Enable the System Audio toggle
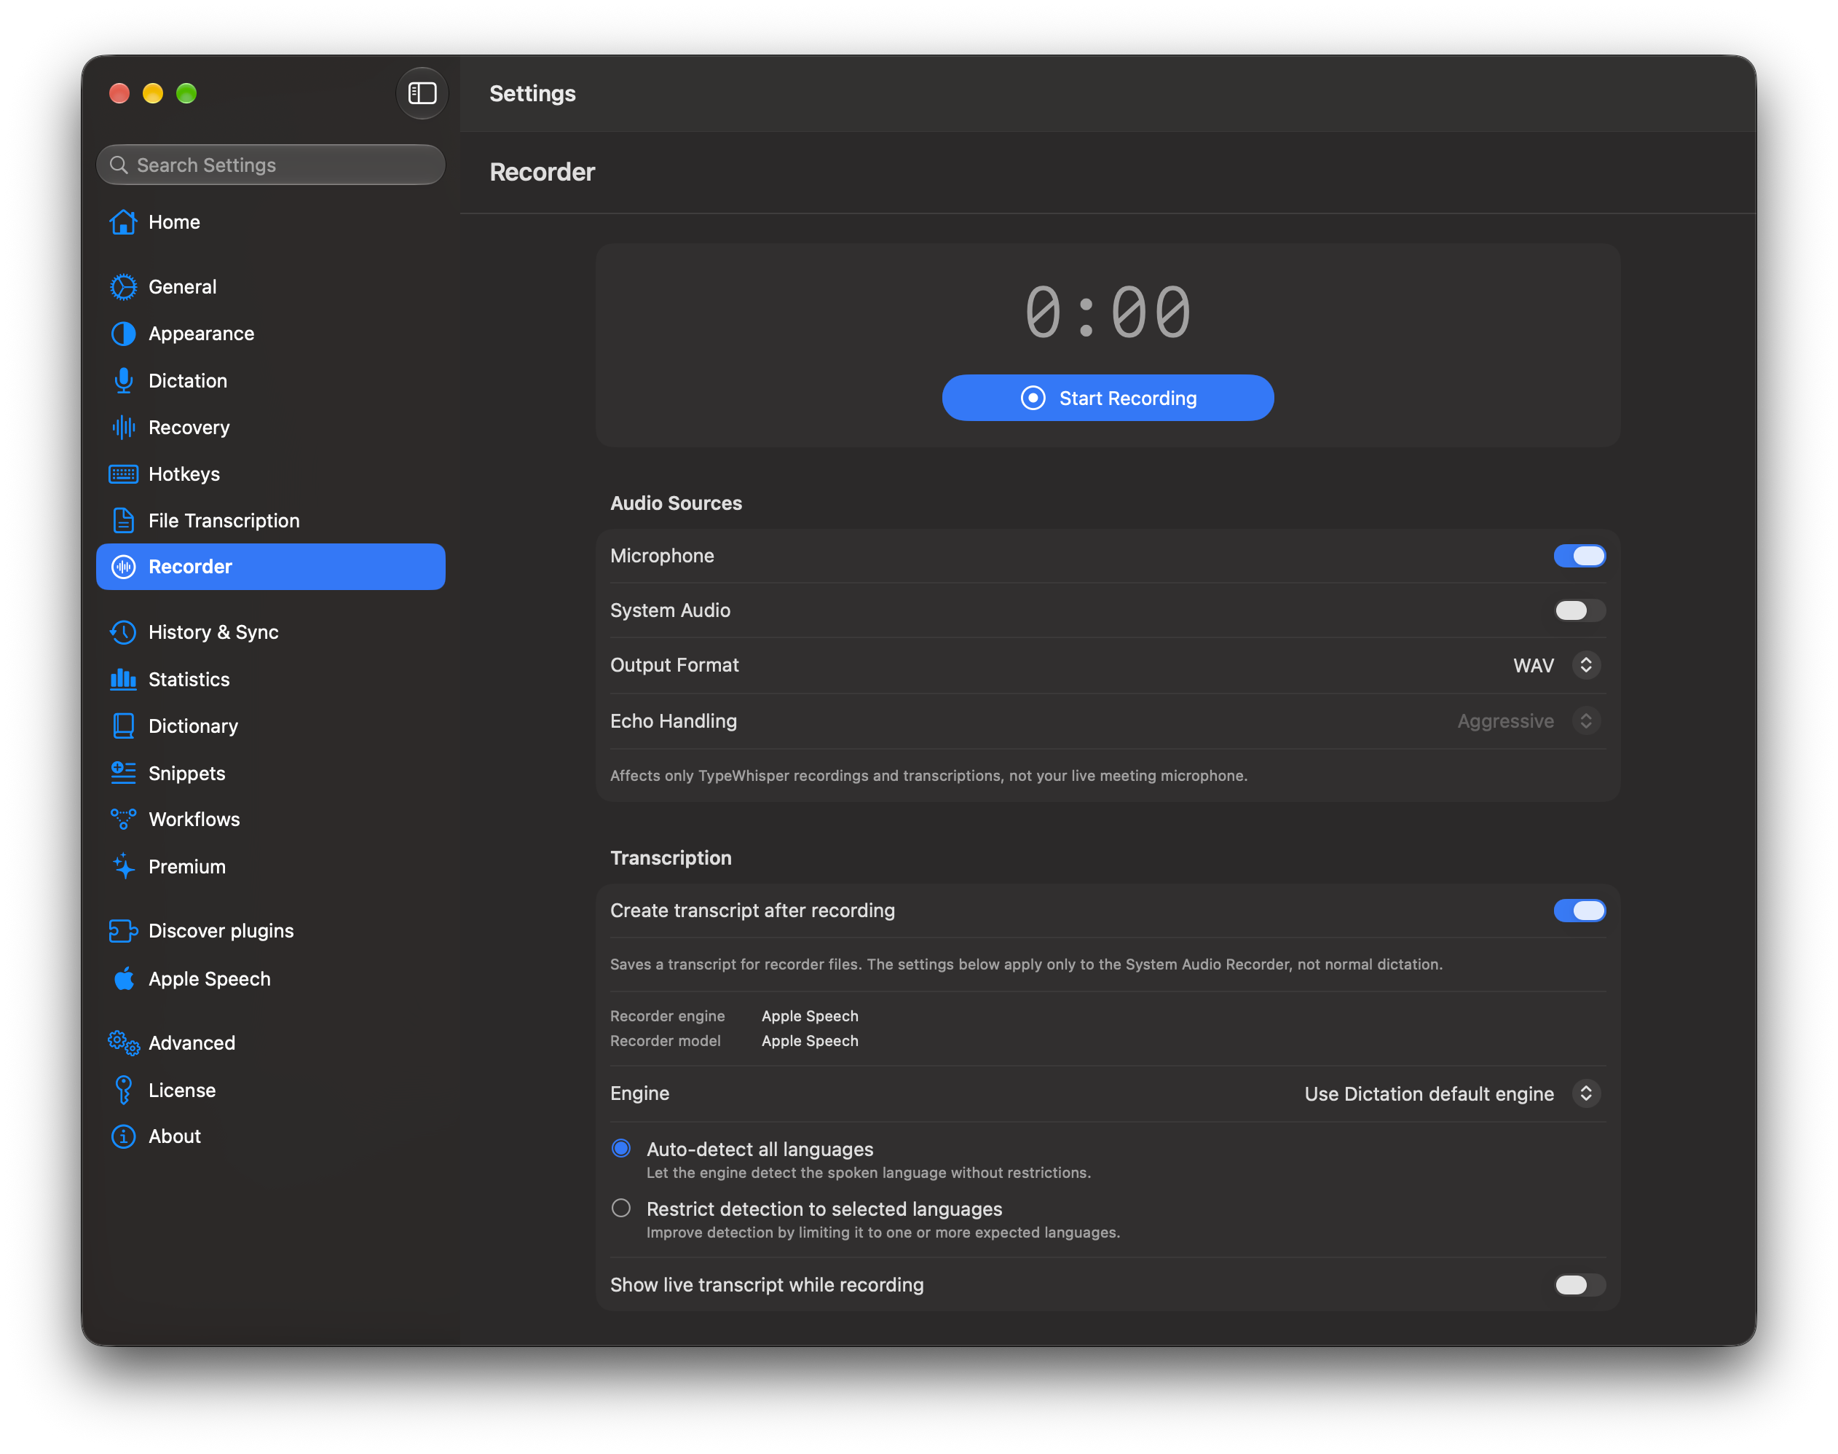Image resolution: width=1838 pixels, height=1454 pixels. 1579,610
